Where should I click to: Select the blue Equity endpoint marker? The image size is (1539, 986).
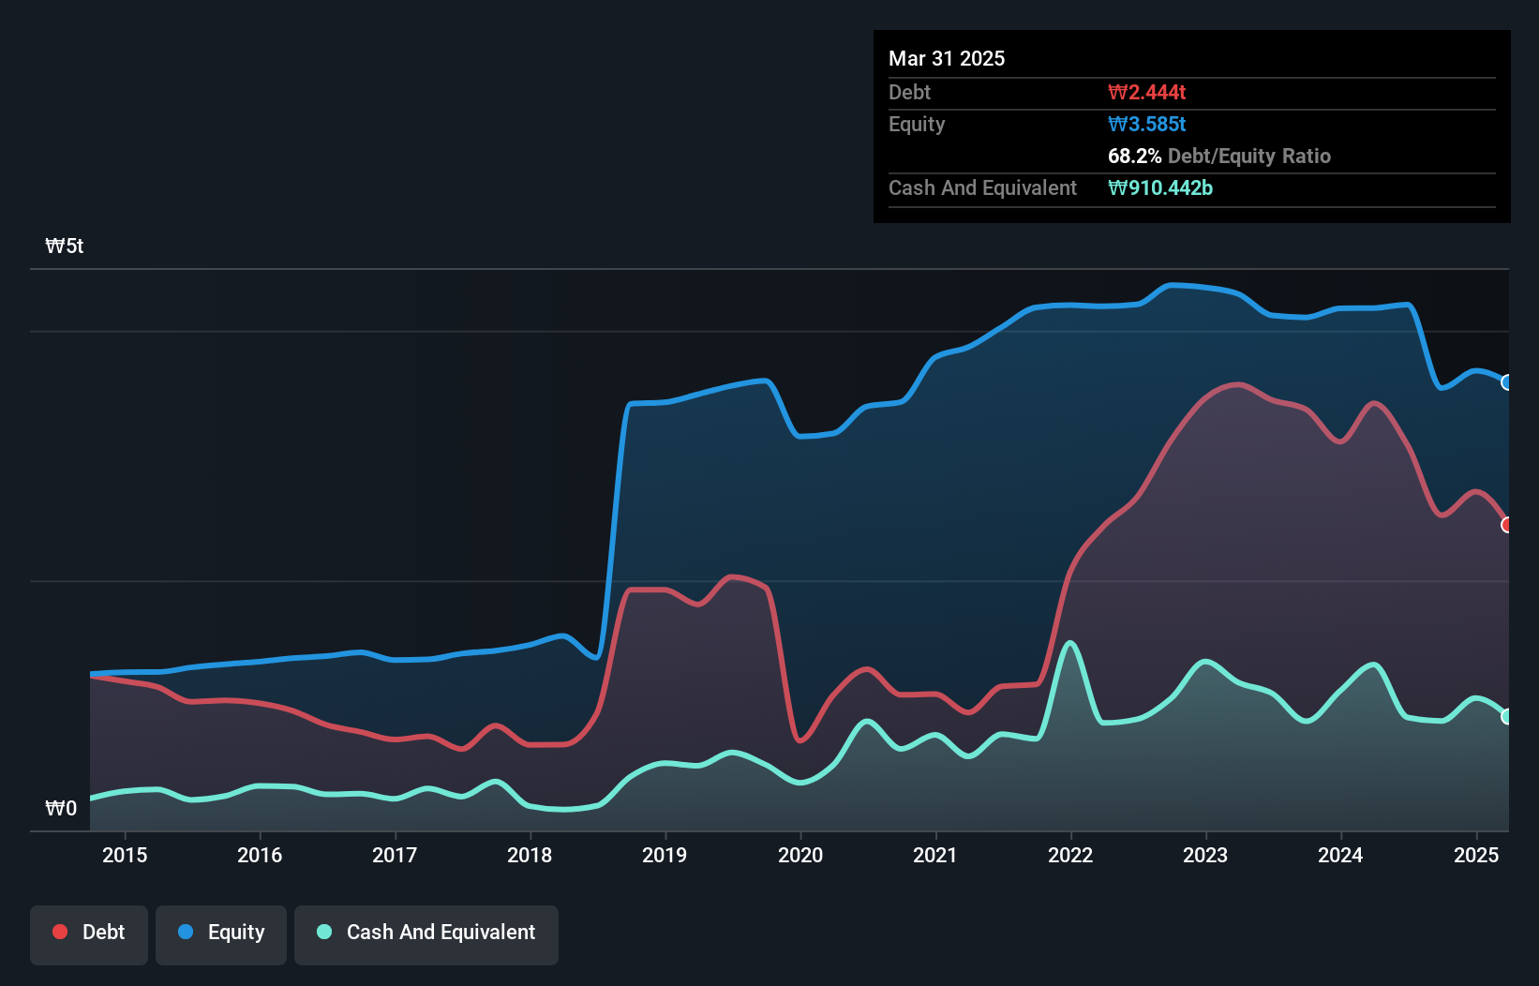click(x=1507, y=382)
